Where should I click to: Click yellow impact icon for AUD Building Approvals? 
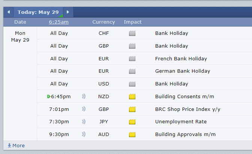coord(132,135)
